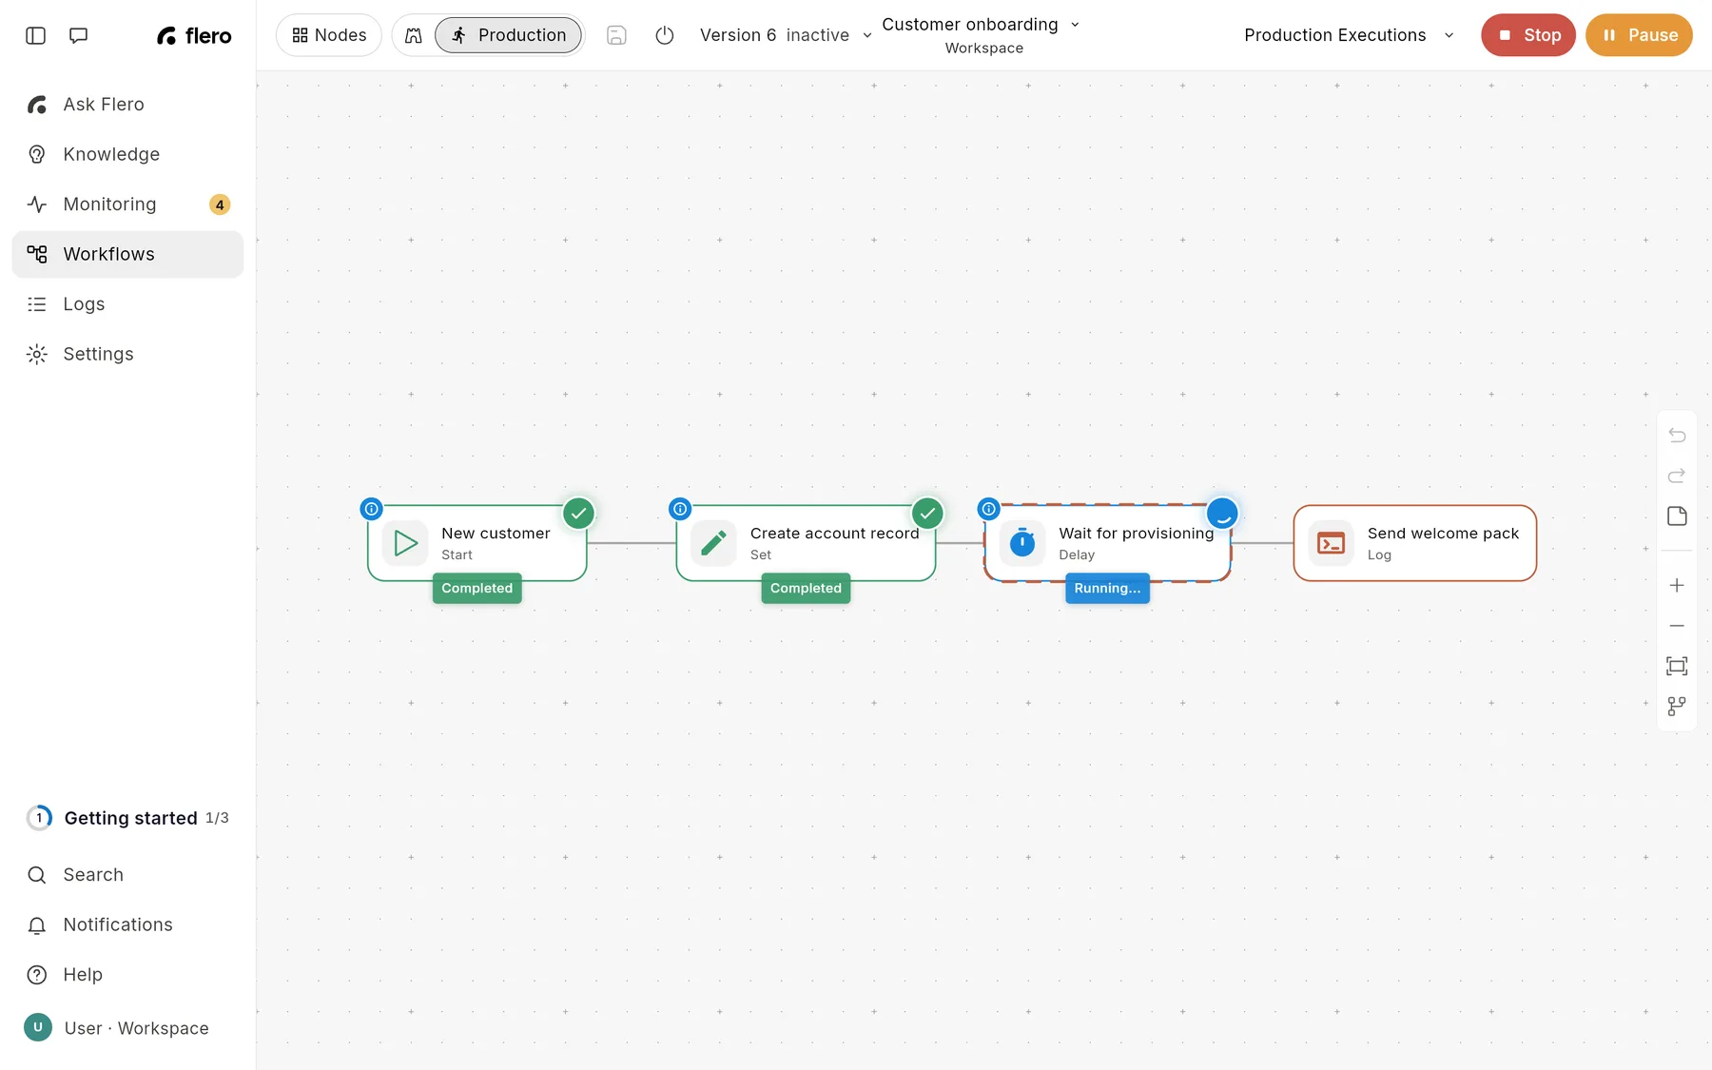
Task: Open Monitoring page
Action: [x=127, y=204]
